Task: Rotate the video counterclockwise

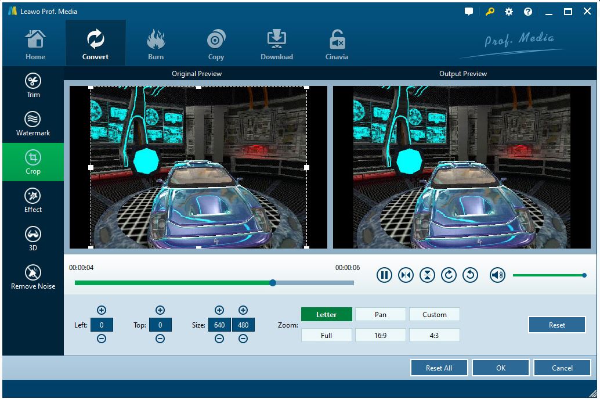Action: pos(470,275)
